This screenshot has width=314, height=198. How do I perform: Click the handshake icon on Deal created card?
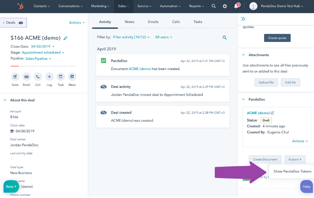point(103,113)
